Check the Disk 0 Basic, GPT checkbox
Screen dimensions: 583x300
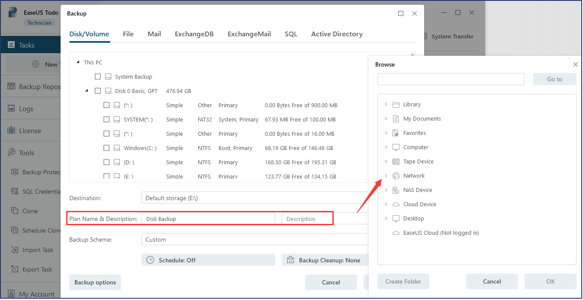(x=97, y=91)
